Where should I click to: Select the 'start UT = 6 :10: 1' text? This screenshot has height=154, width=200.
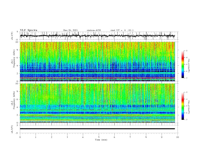coord(122,30)
